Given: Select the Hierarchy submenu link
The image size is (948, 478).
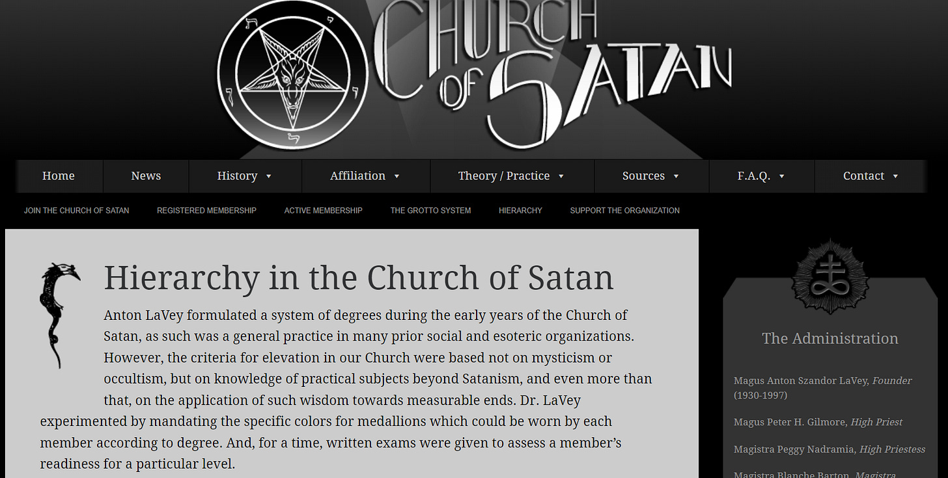Looking at the screenshot, I should pyautogui.click(x=520, y=211).
